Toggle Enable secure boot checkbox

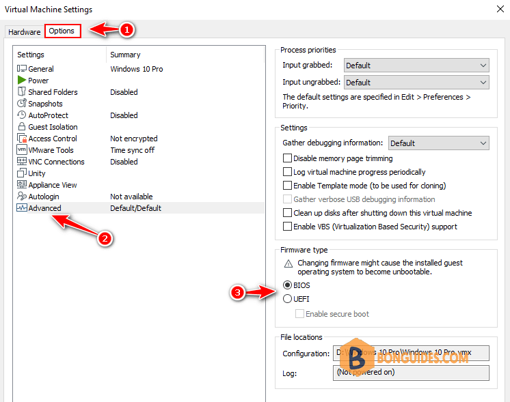click(x=299, y=314)
